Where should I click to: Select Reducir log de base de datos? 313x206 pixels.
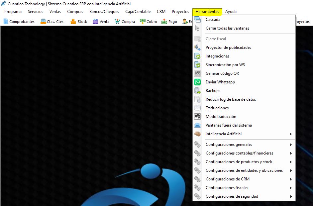pyautogui.click(x=244, y=99)
